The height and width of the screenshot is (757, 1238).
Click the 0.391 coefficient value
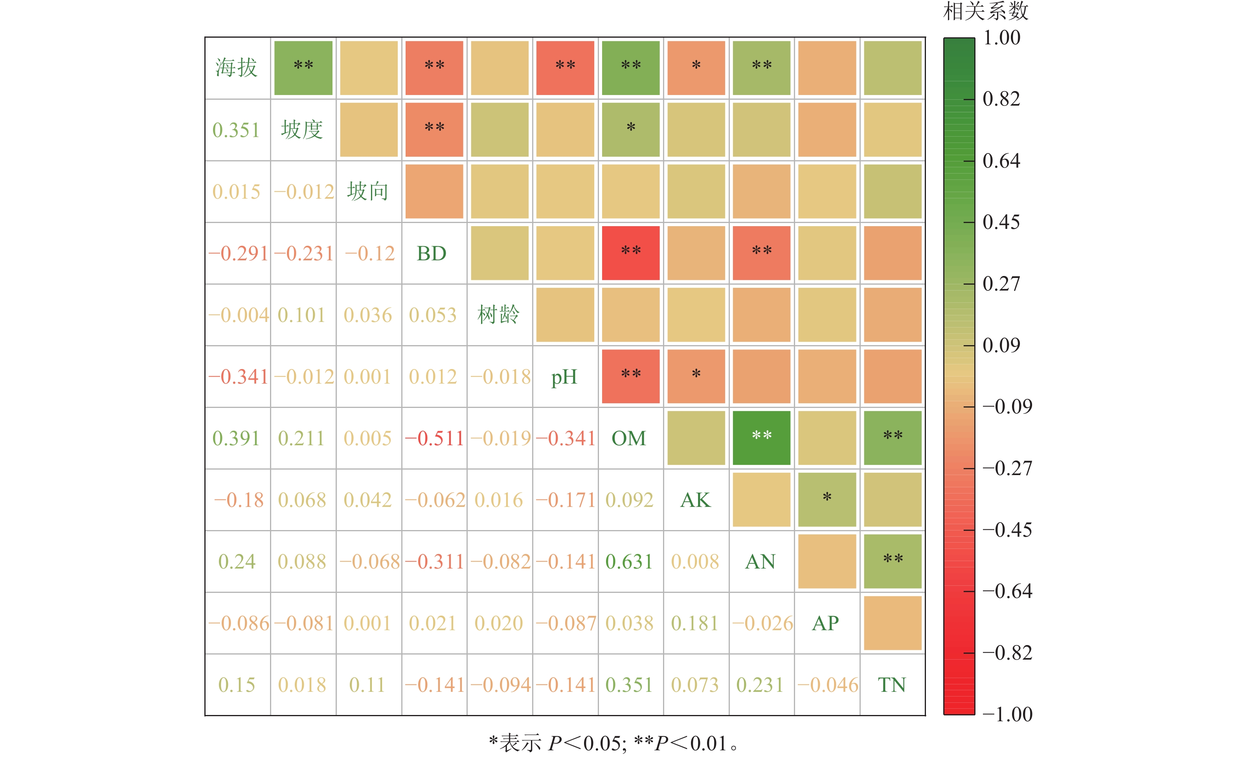[236, 438]
